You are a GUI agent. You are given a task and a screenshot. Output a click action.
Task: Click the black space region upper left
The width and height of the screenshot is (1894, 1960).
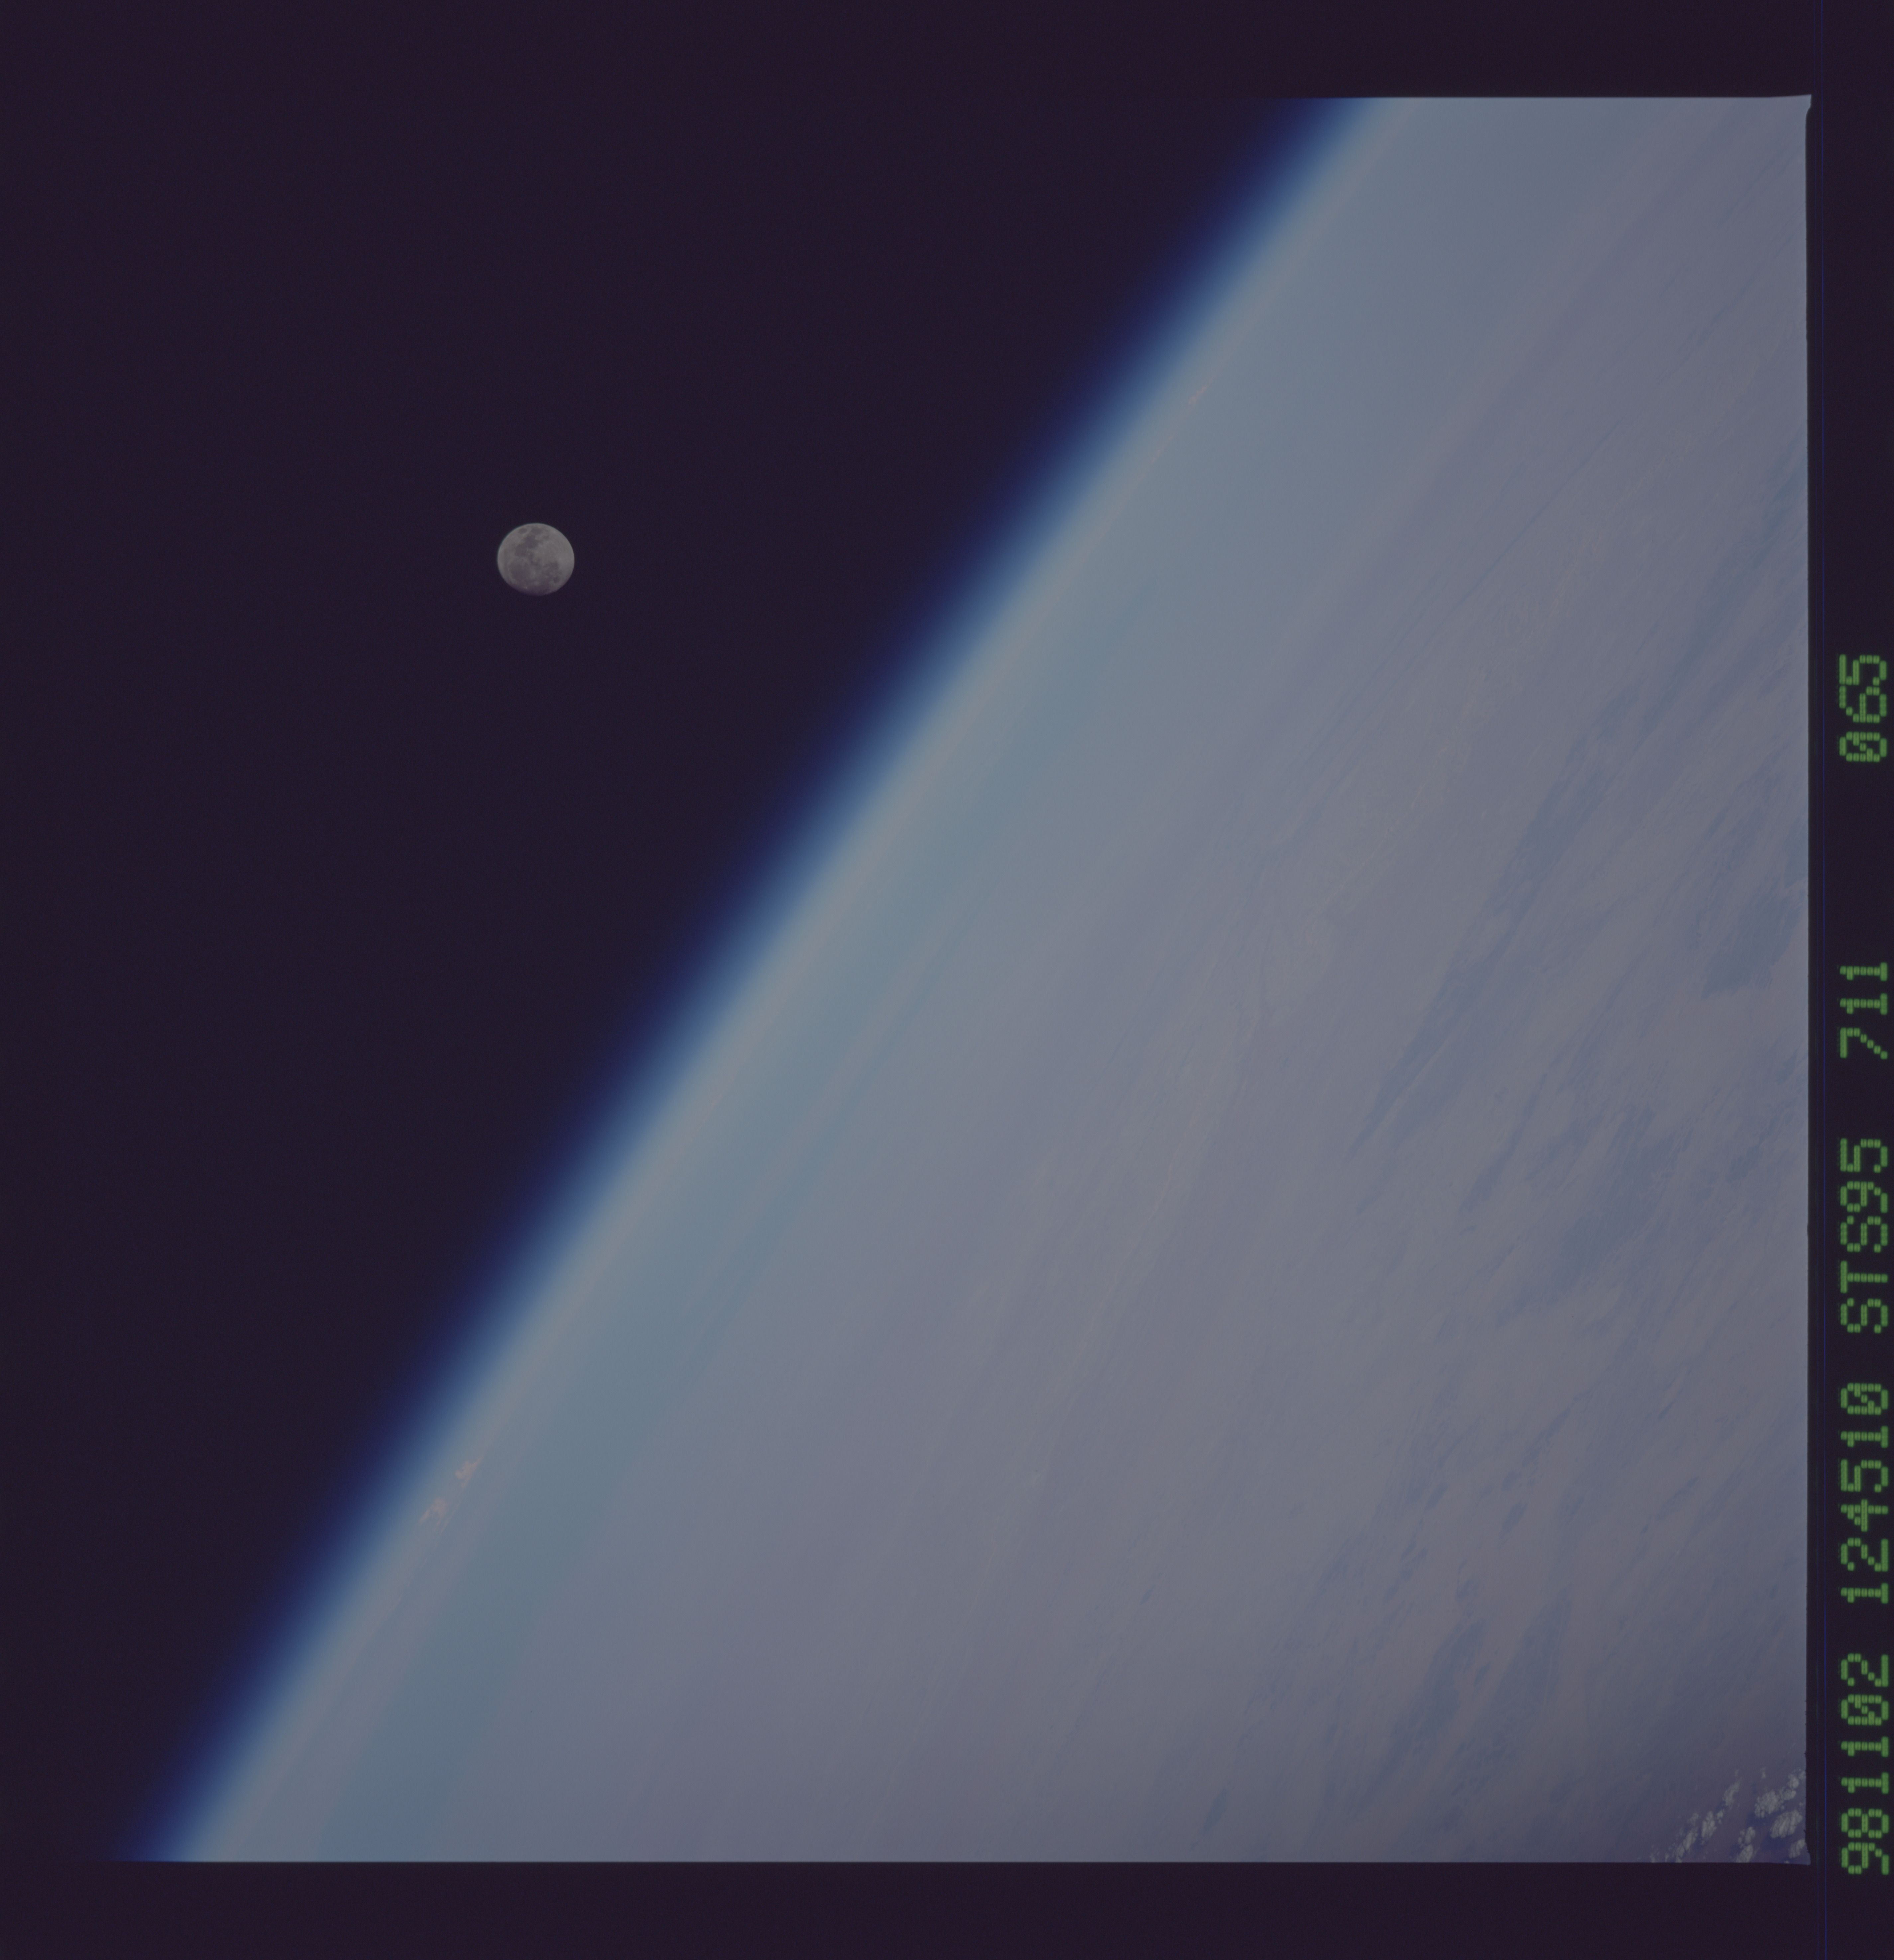pyautogui.click(x=300, y=300)
